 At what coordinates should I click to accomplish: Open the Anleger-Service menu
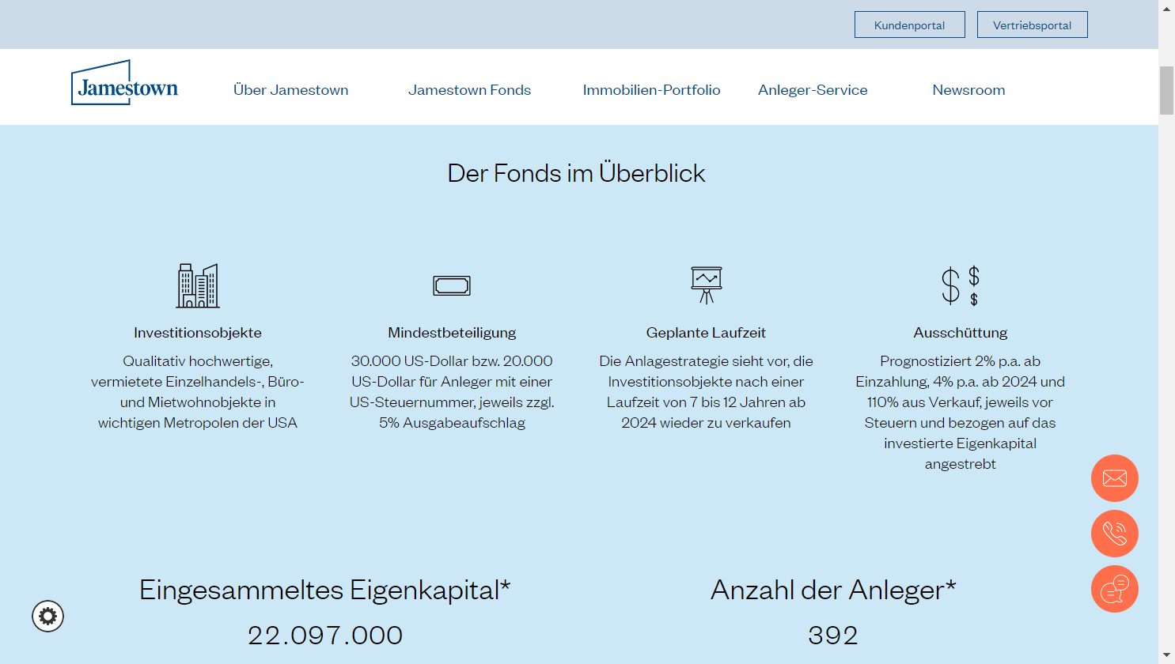[x=813, y=90]
